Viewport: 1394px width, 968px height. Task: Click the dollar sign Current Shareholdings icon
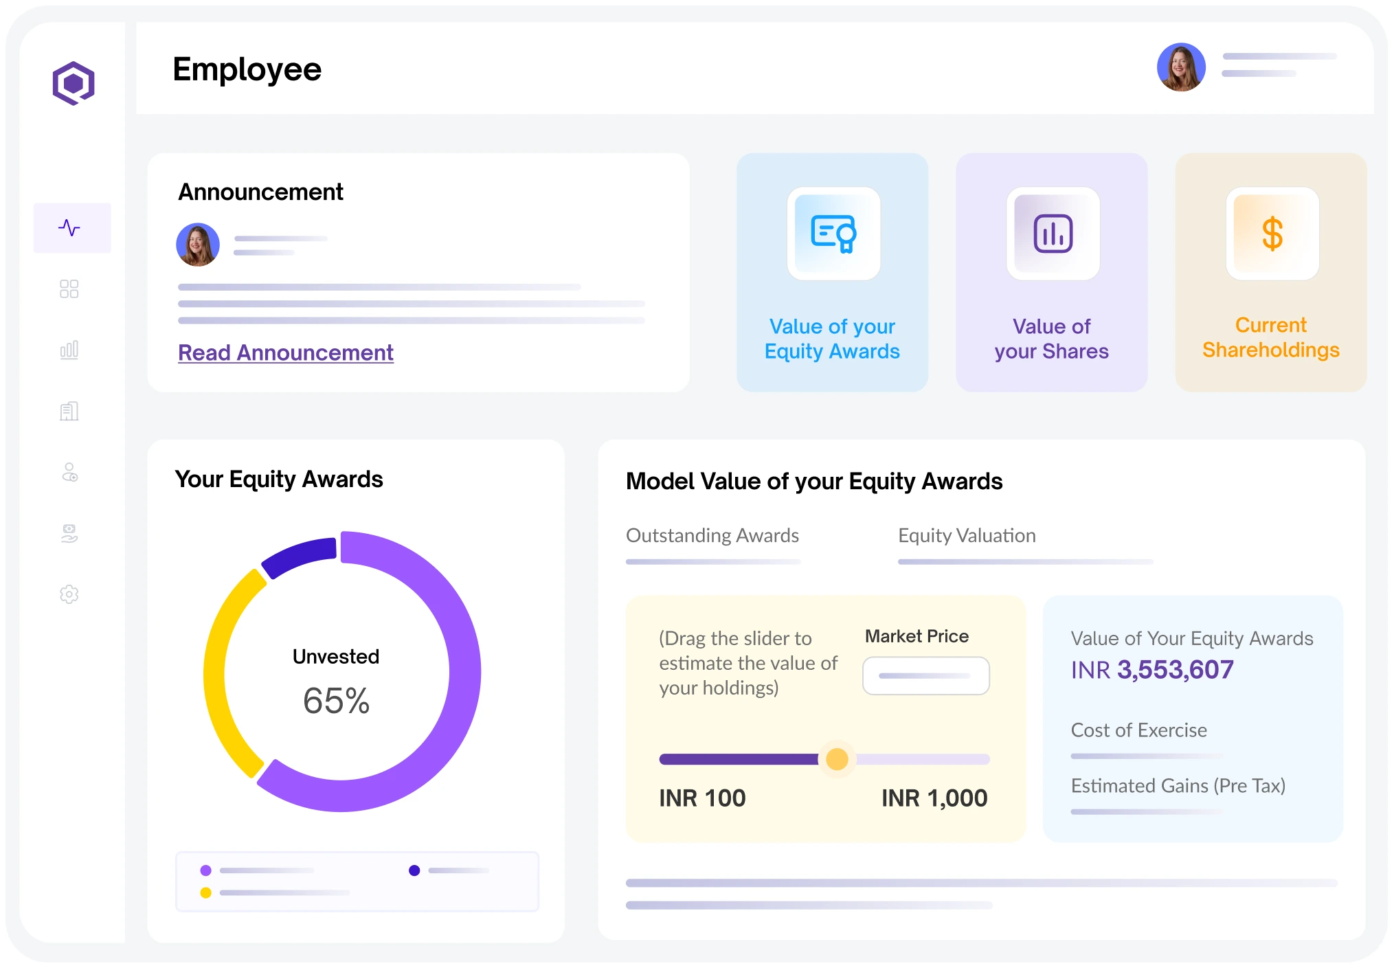pos(1272,234)
